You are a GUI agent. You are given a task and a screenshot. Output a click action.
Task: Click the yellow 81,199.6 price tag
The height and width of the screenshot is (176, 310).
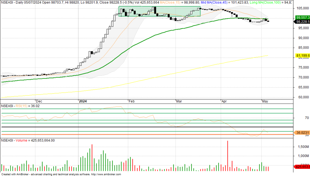pyautogui.click(x=302, y=56)
